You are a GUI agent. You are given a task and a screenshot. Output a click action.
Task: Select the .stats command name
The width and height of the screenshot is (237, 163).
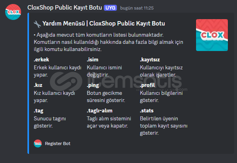pyautogui.click(x=147, y=110)
